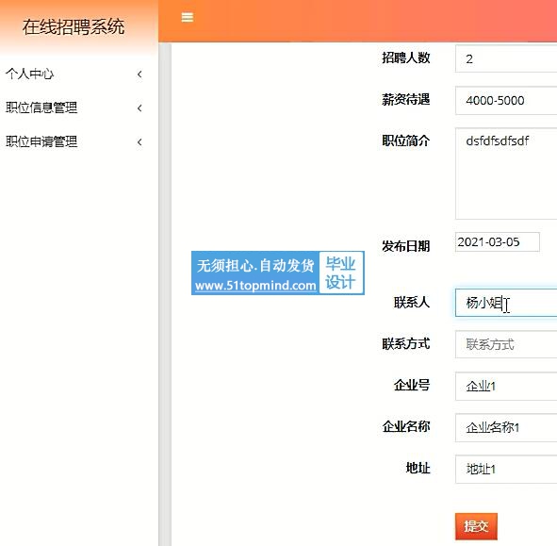Viewport: 557px width, 546px height.
Task: Expand the 职位信息管理 chevron arrow
Action: 139,108
